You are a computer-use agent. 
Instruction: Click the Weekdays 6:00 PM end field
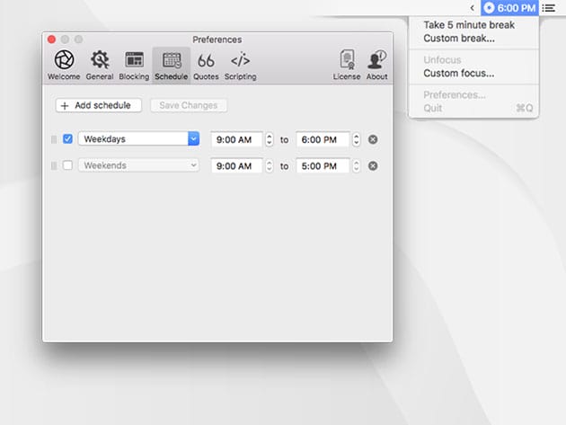[323, 139]
